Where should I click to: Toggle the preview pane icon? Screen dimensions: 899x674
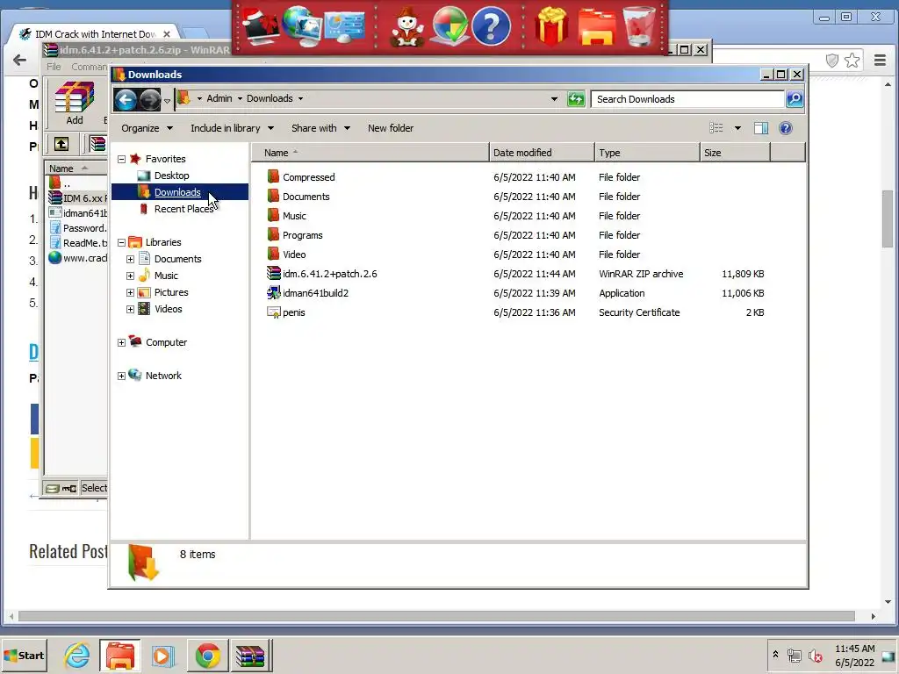761,128
